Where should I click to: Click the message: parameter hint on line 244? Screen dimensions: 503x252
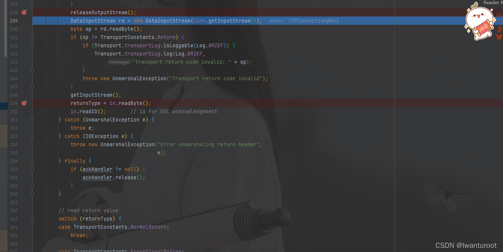coord(119,62)
